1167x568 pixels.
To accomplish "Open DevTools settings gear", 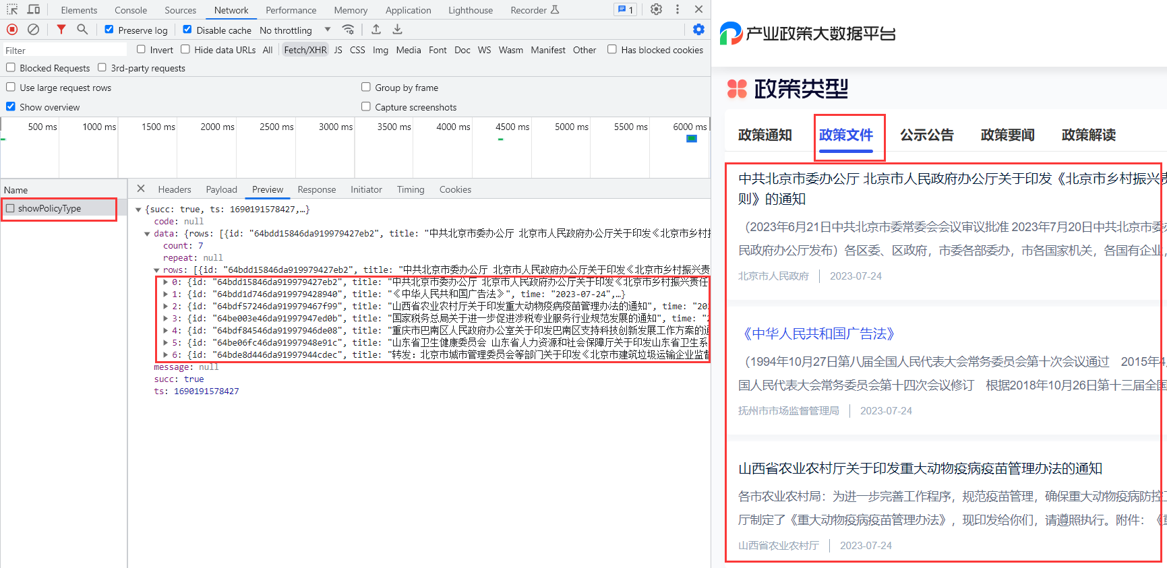I will (x=656, y=9).
